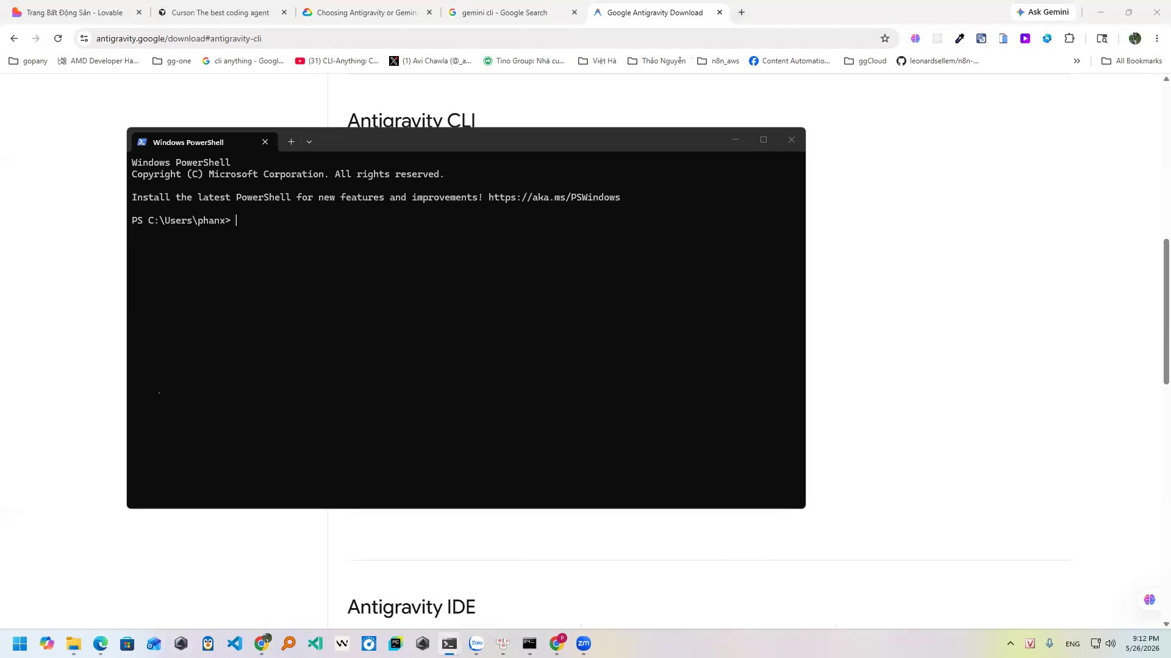Open Microsoft Store from the taskbar
The width and height of the screenshot is (1171, 658).
click(127, 643)
